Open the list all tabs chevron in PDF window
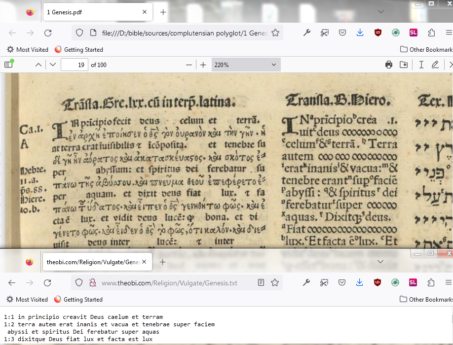Screen dimensions: 453x345 (381, 12)
